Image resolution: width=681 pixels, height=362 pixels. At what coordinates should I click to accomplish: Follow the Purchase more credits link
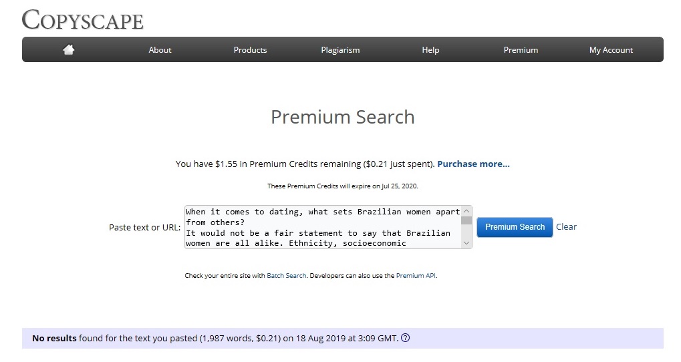point(473,164)
